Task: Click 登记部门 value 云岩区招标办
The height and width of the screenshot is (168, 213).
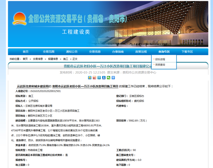Action: [136, 96]
